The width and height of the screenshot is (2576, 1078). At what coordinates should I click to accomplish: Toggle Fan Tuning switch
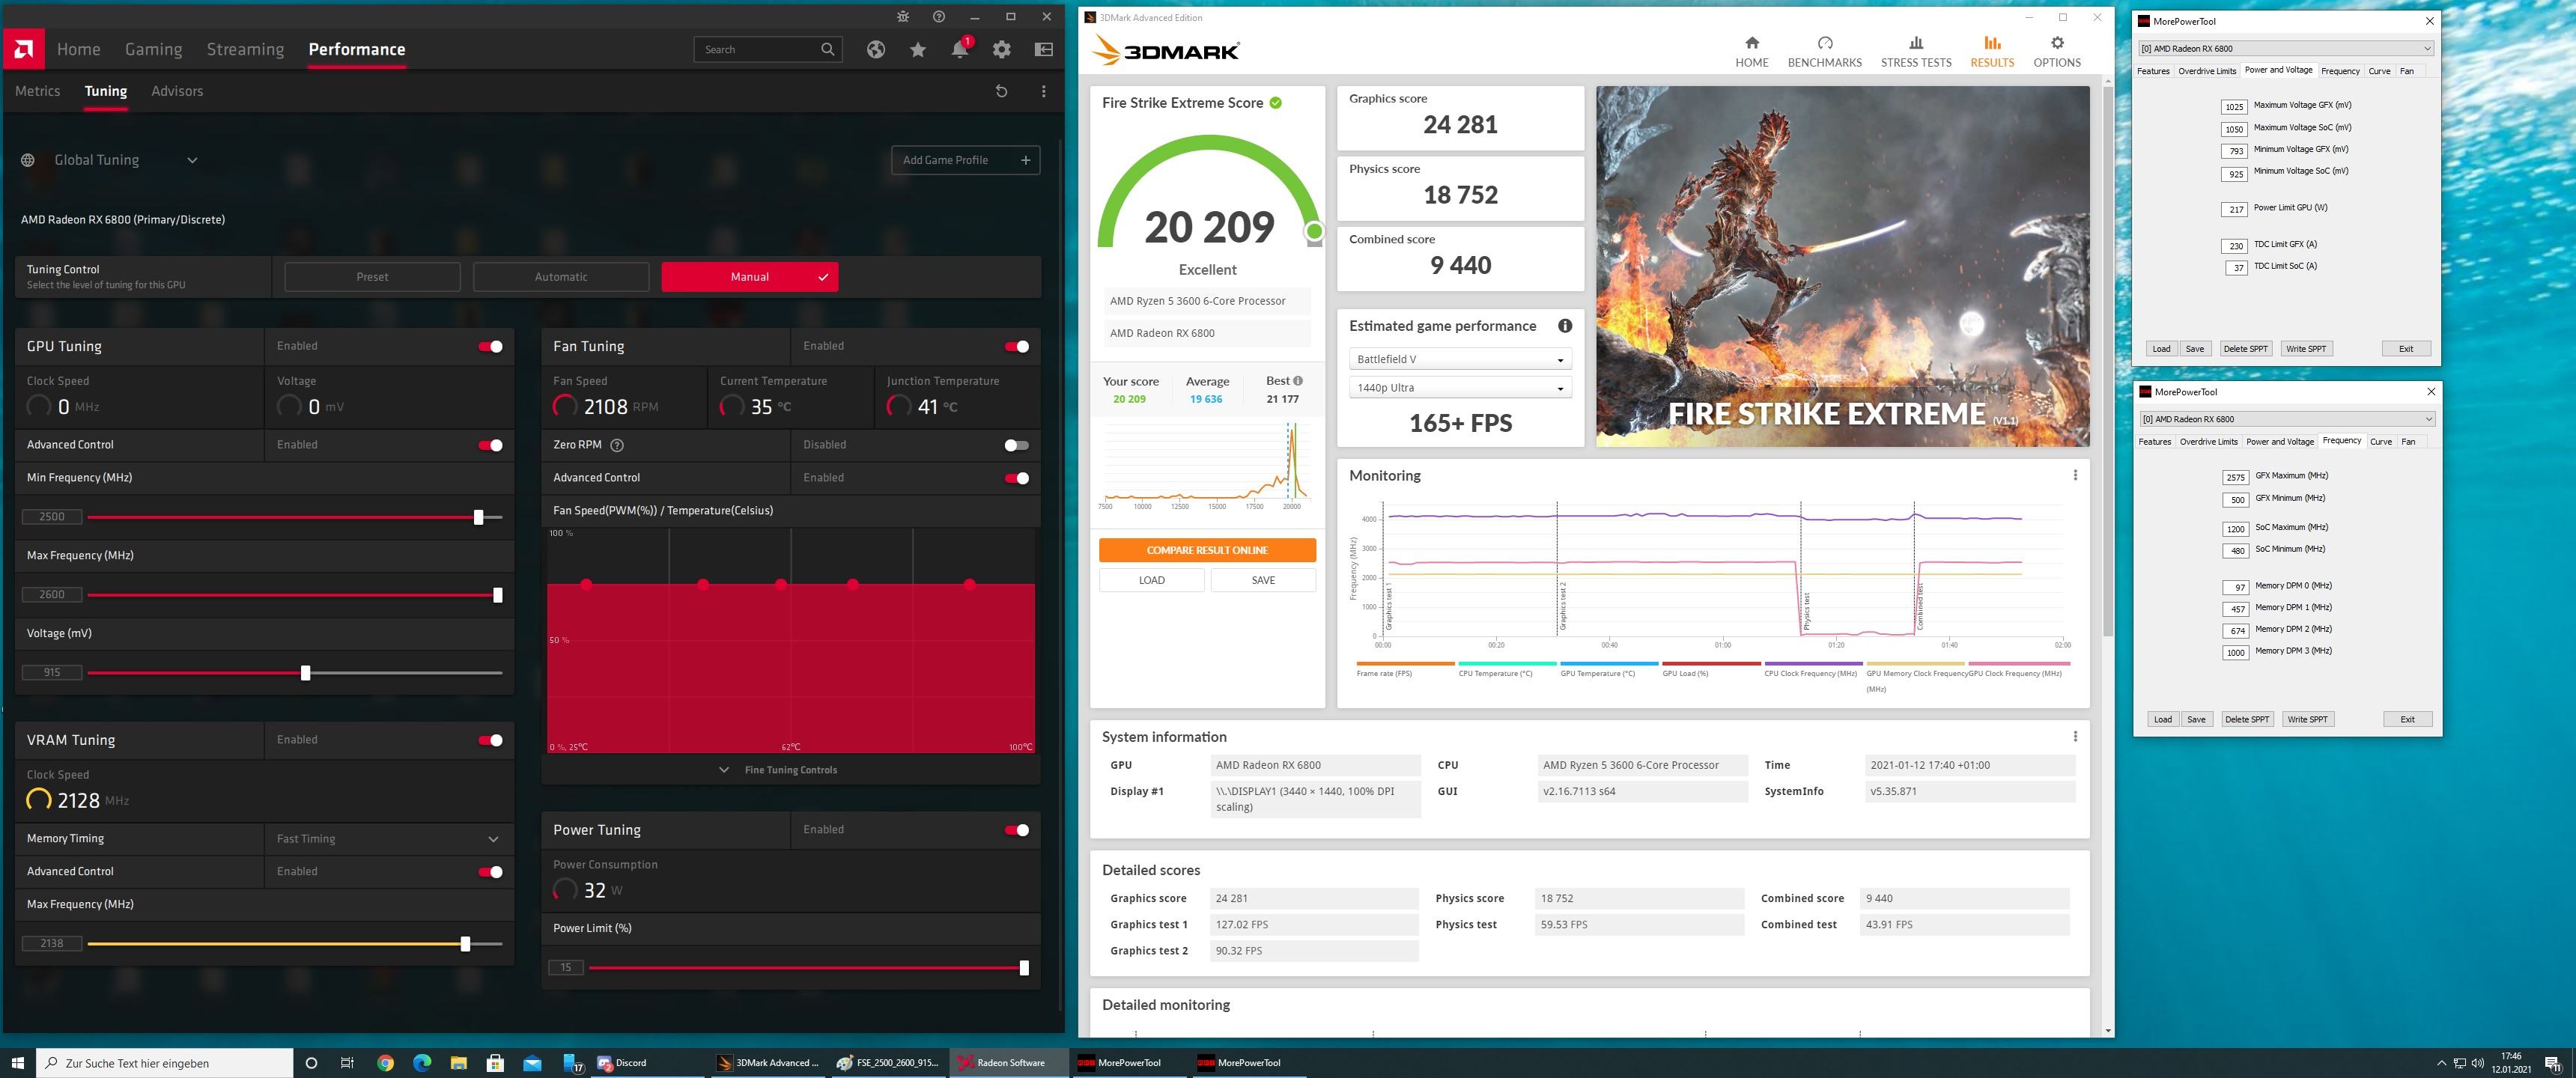pos(1016,347)
